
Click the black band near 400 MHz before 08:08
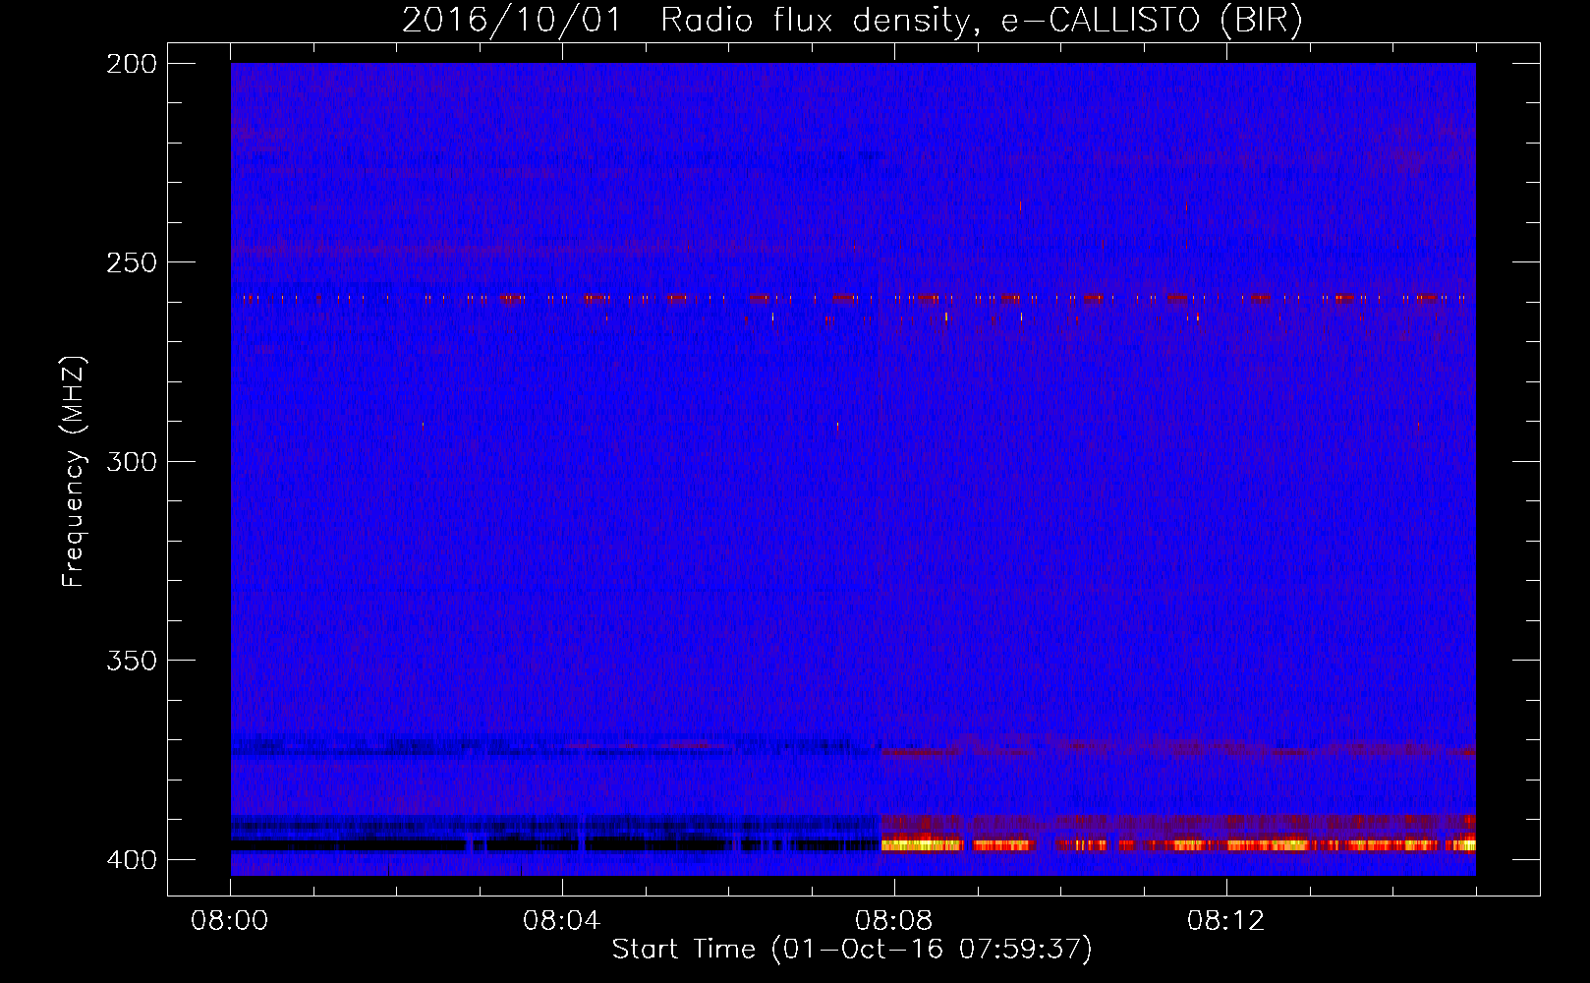(555, 844)
